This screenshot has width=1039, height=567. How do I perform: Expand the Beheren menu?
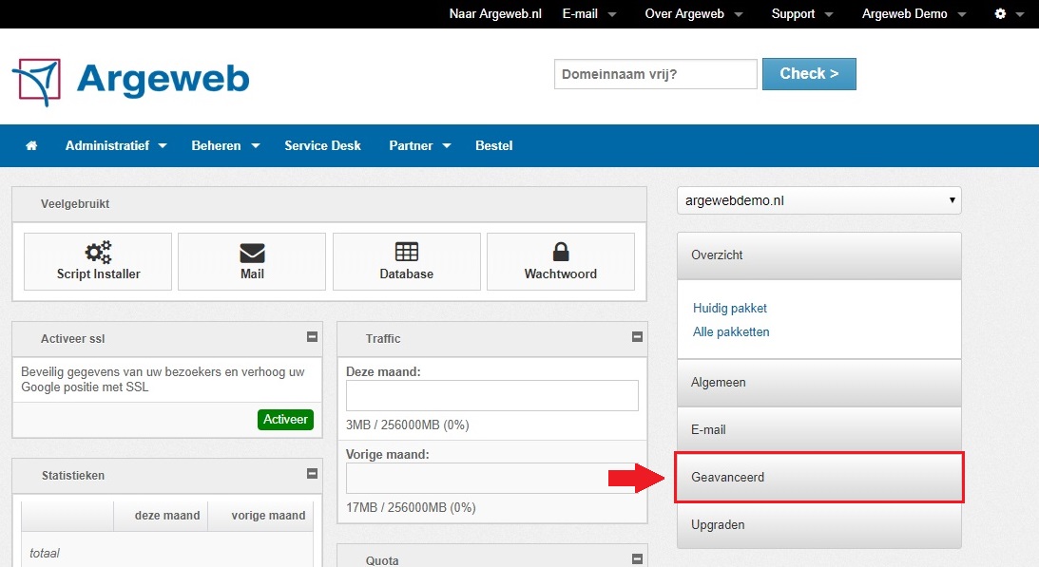point(225,145)
